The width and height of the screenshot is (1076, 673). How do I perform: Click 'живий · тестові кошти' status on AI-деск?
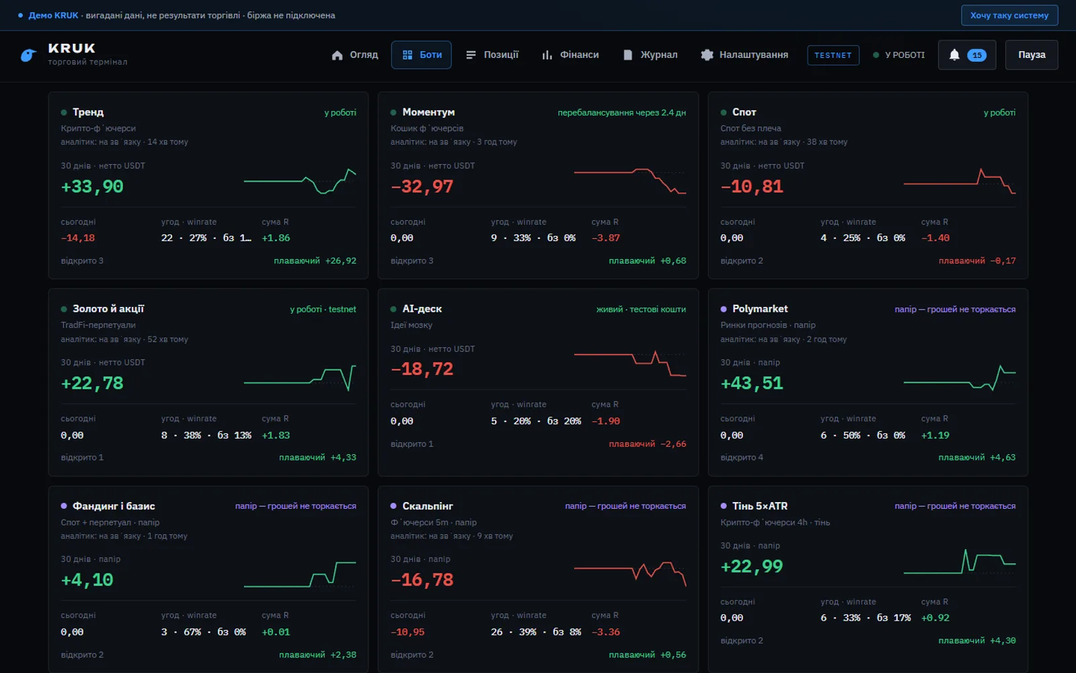641,310
